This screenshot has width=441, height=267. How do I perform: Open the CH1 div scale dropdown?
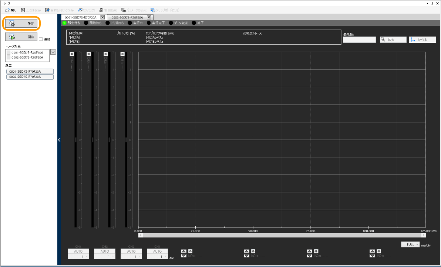[158, 256]
